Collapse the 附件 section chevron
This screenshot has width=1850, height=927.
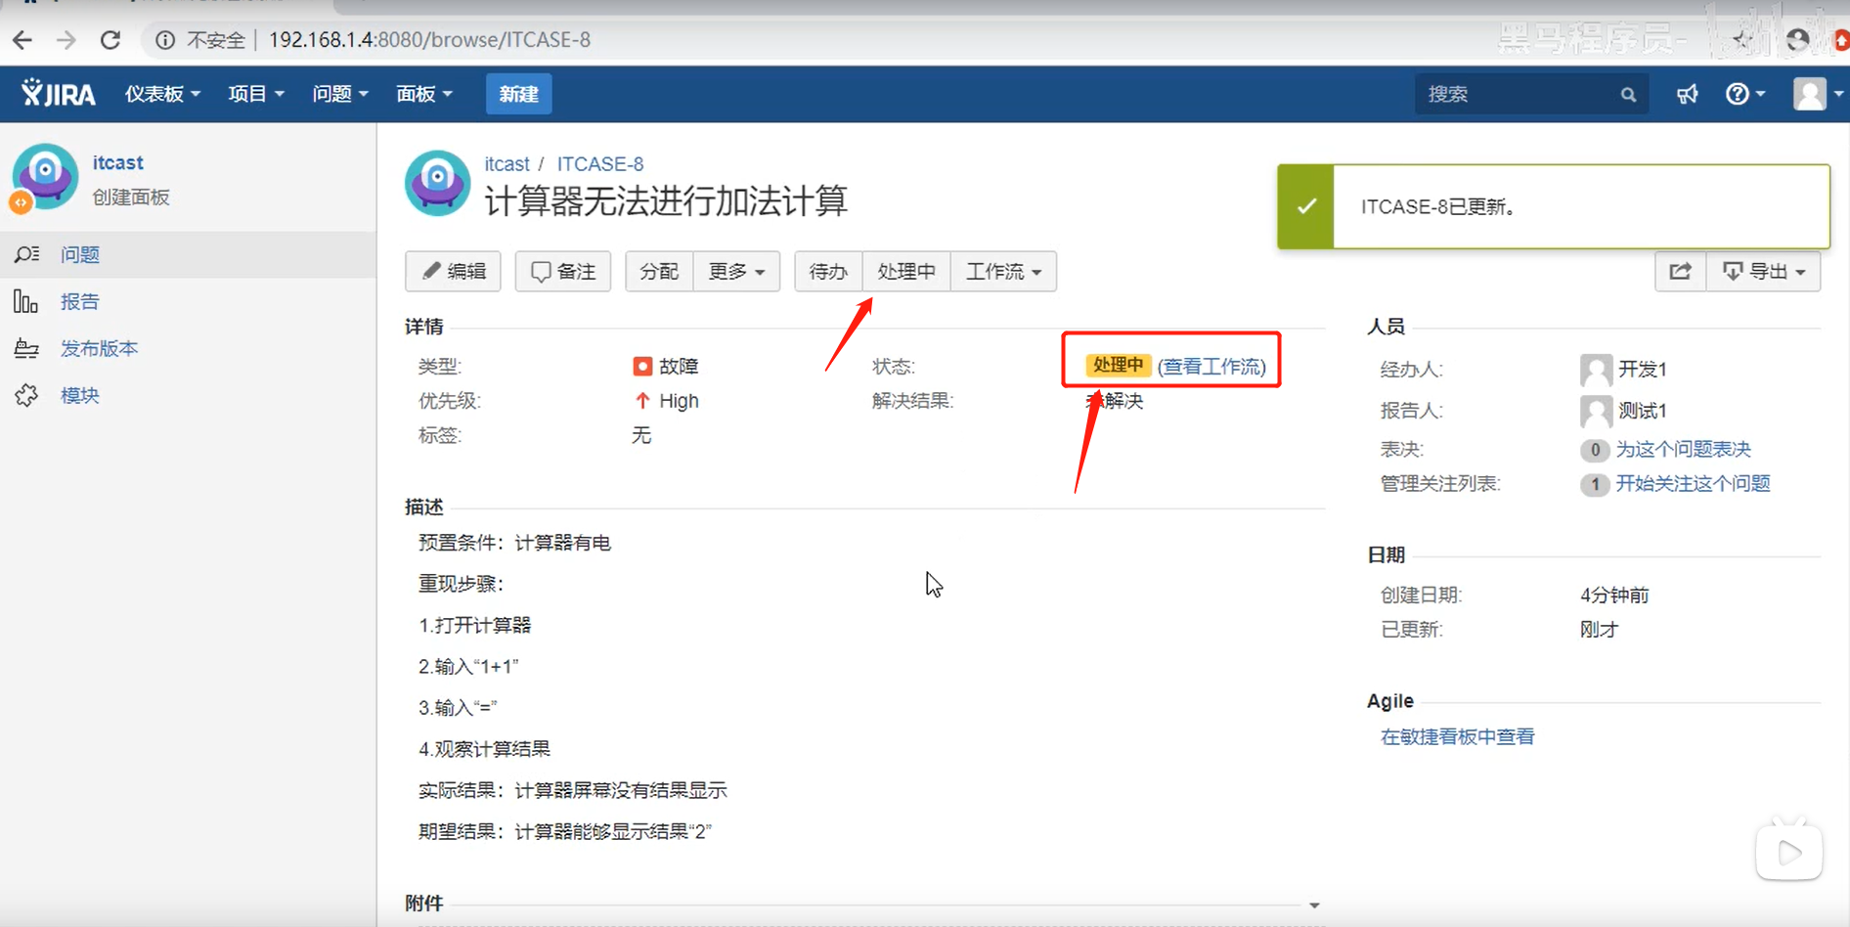pos(1315,905)
